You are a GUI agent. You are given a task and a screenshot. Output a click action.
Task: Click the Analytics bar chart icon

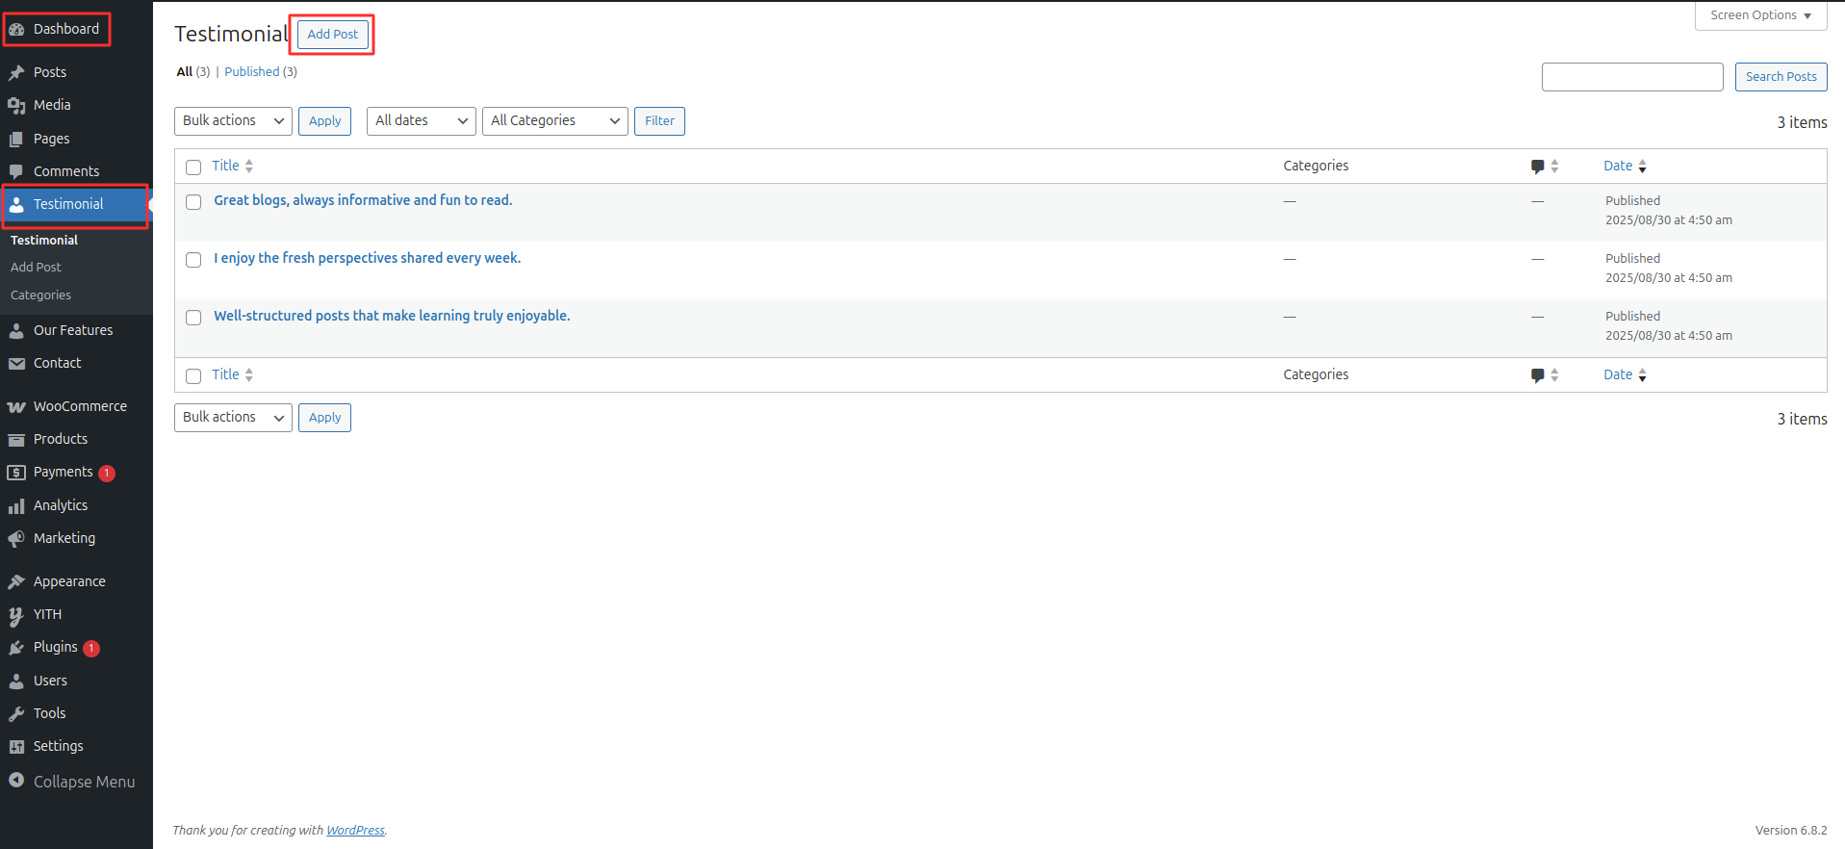pos(16,506)
